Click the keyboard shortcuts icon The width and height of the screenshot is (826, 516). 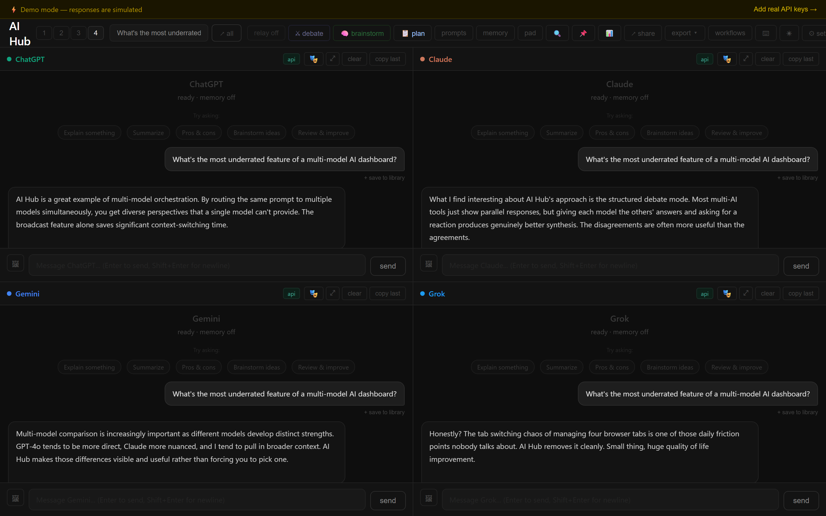[x=765, y=33]
